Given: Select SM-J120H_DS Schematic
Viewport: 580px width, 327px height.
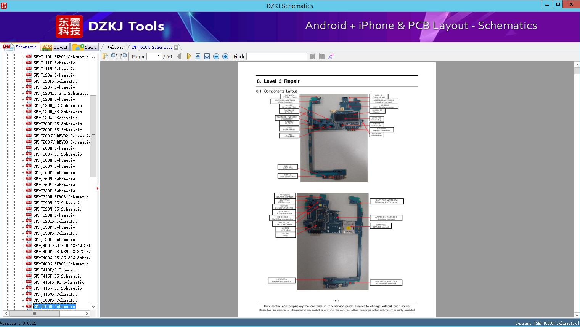Looking at the screenshot, I should pos(58,105).
